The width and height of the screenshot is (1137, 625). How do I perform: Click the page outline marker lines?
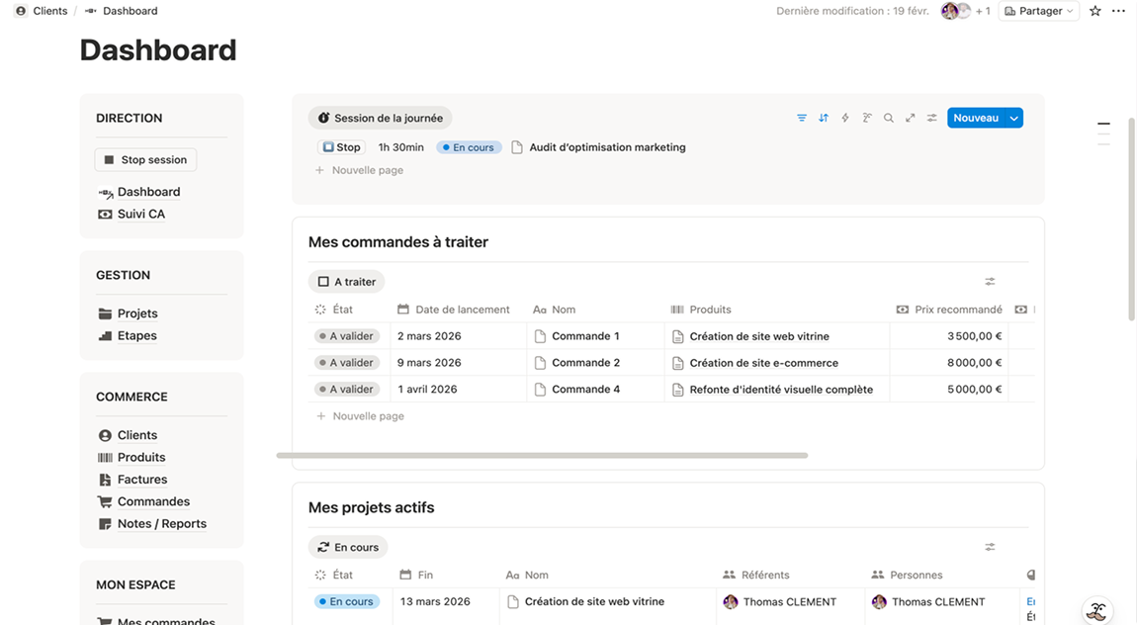point(1103,134)
